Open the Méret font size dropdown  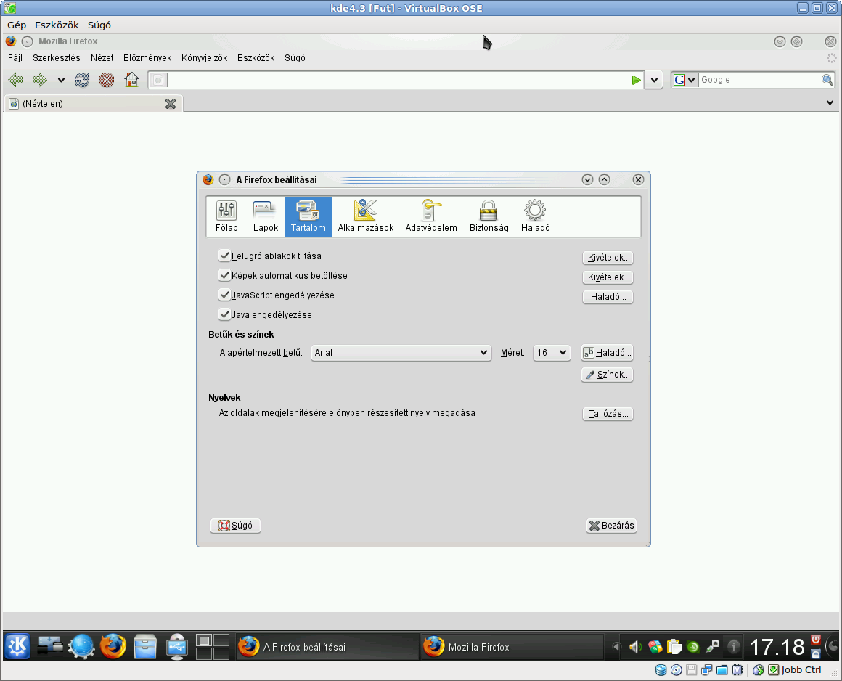pos(552,352)
